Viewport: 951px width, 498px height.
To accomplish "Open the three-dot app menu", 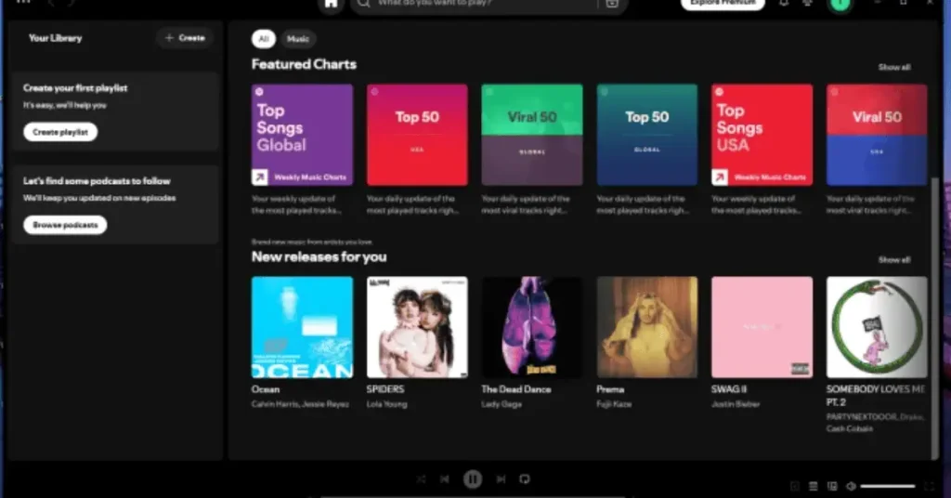I will coord(23,2).
